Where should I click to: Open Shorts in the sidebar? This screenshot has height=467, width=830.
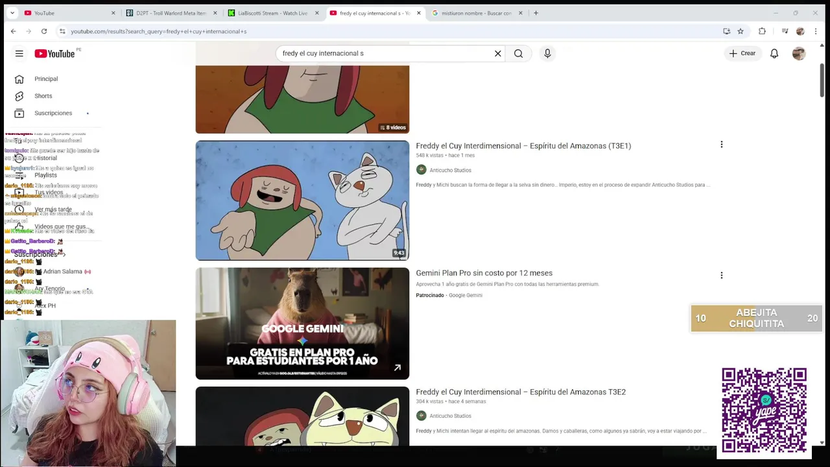[43, 96]
